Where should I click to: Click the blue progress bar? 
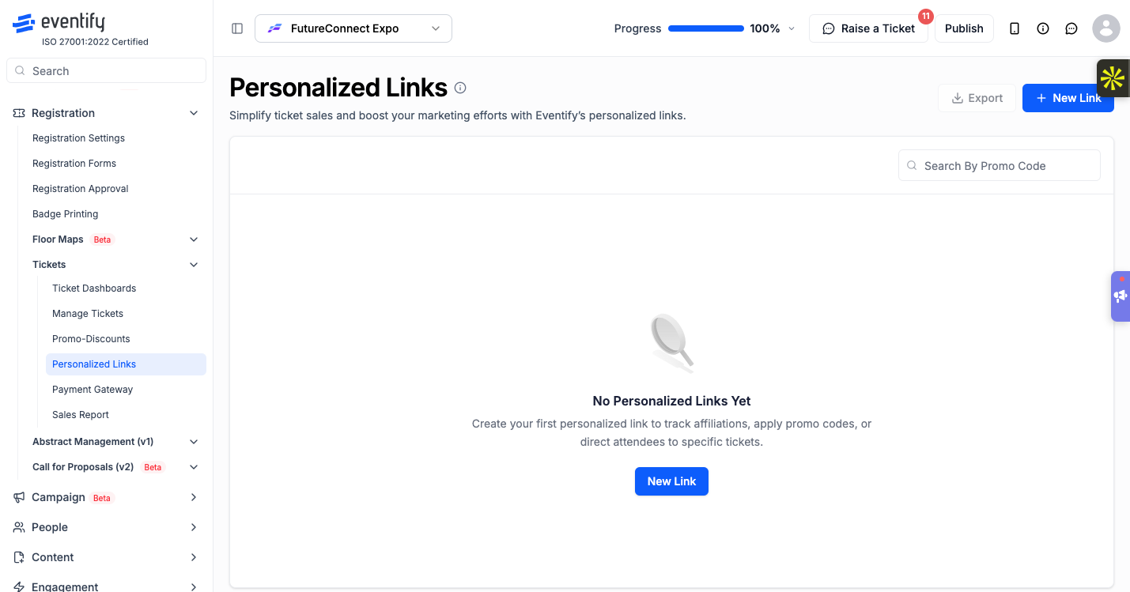(706, 28)
